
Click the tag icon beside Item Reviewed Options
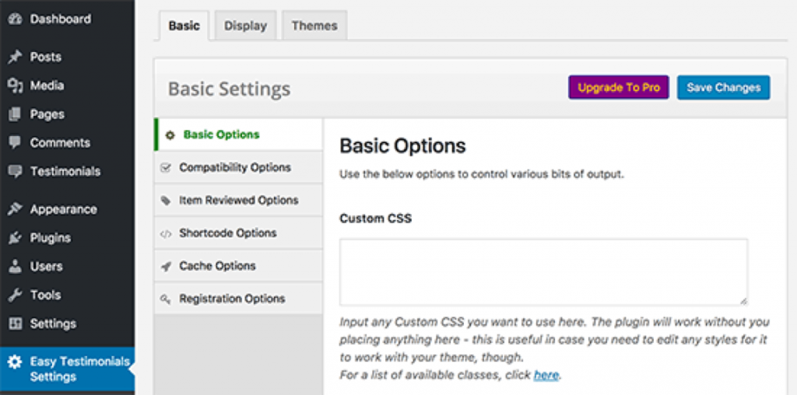click(165, 201)
